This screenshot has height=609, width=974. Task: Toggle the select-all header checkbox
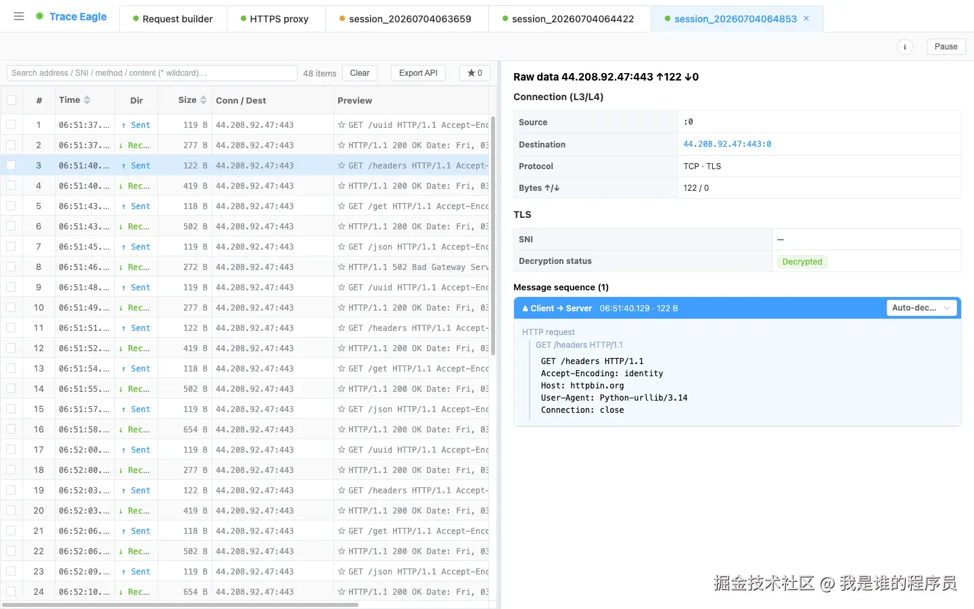click(x=11, y=100)
